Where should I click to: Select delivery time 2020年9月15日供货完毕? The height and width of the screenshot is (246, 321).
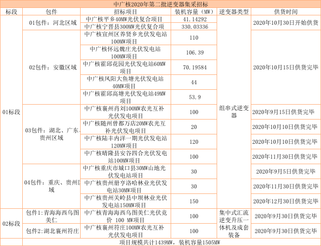point(286,112)
